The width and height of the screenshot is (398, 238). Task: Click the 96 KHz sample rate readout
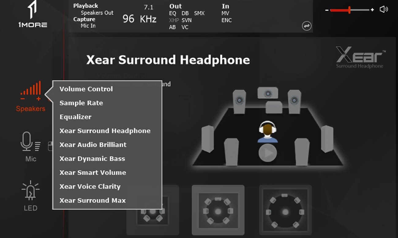pos(140,19)
